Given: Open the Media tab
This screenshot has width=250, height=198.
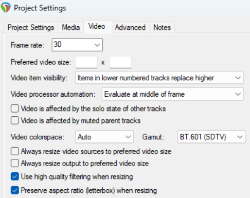Looking at the screenshot, I should coord(71,27).
